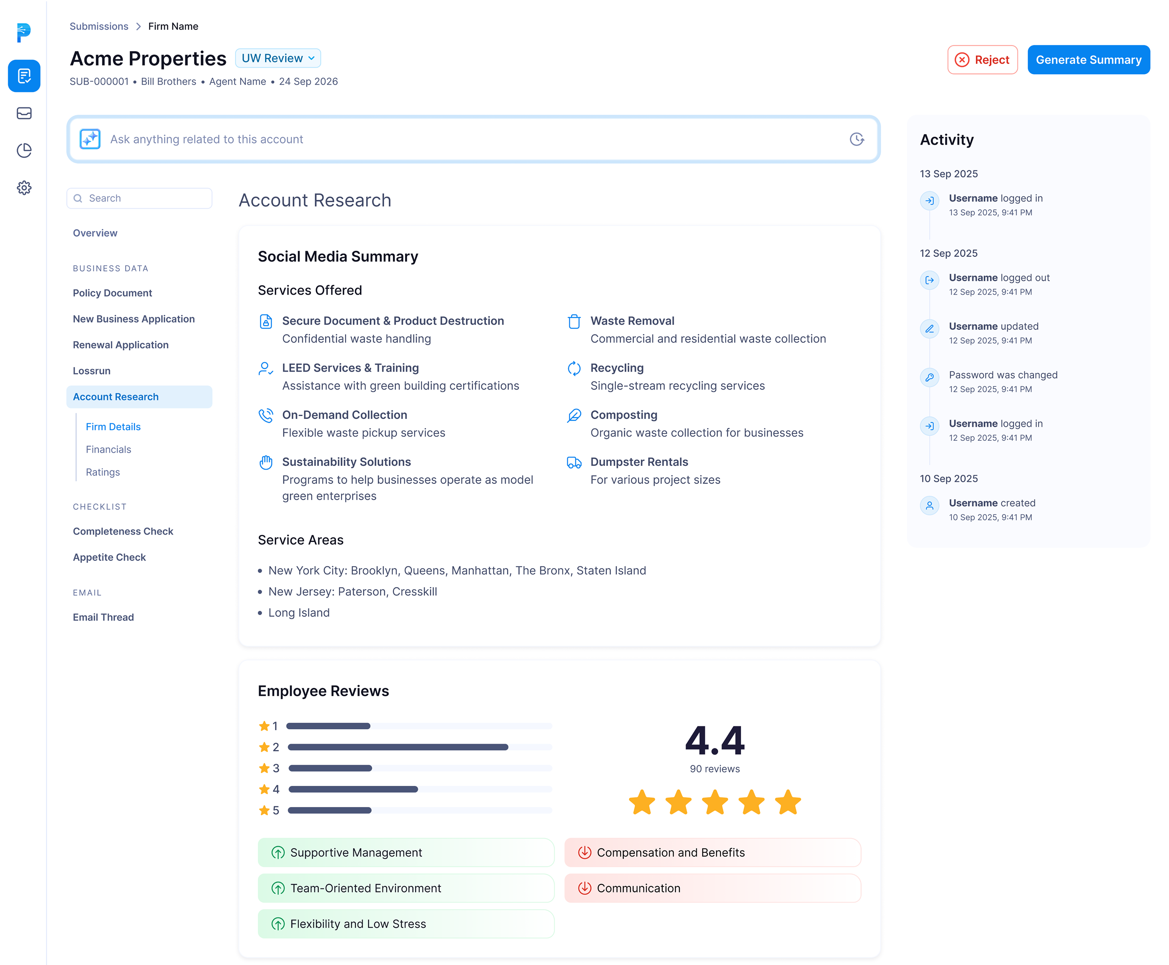Open the pie chart analytics icon
The width and height of the screenshot is (1169, 965).
click(24, 151)
